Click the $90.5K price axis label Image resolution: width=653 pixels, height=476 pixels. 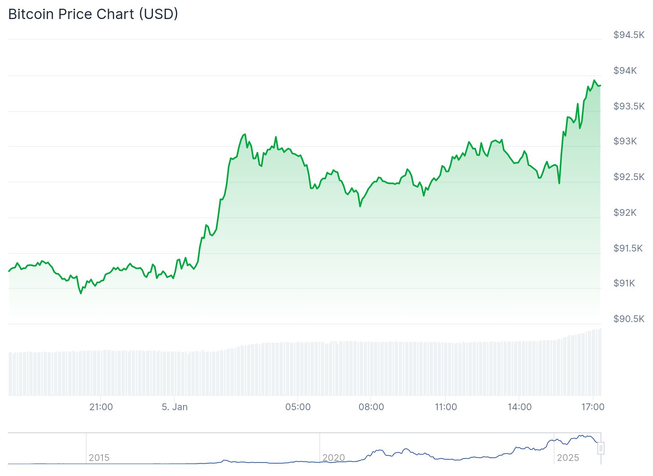click(x=629, y=319)
